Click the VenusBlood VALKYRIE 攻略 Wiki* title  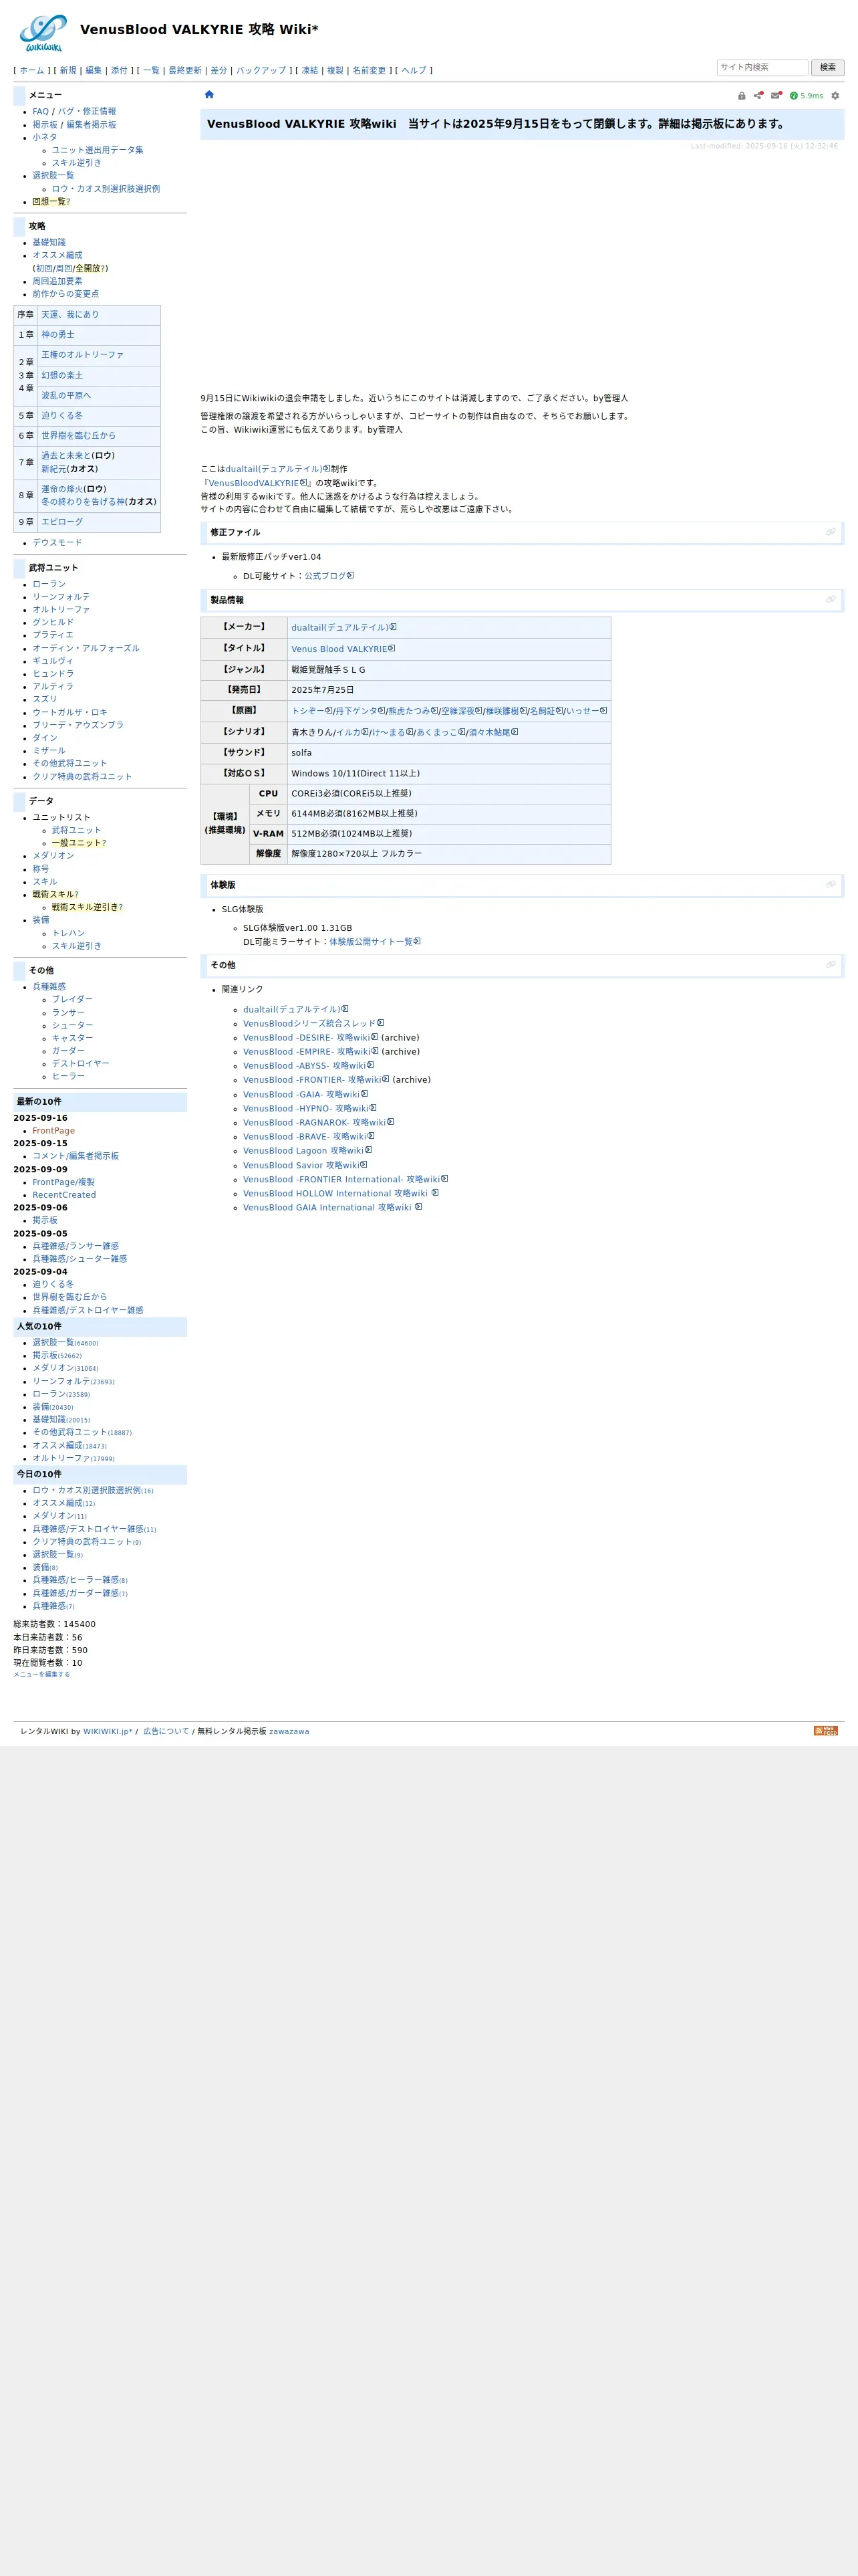(x=198, y=30)
